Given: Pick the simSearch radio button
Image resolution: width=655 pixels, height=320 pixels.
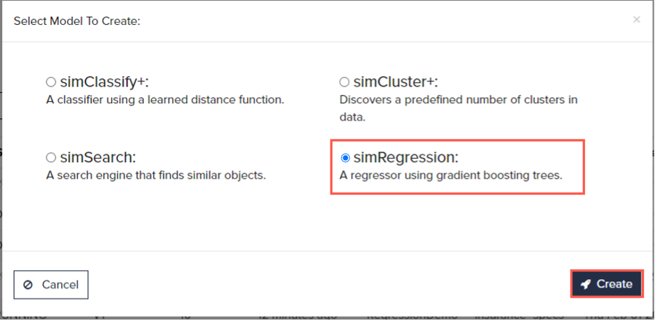Looking at the screenshot, I should click(x=51, y=158).
